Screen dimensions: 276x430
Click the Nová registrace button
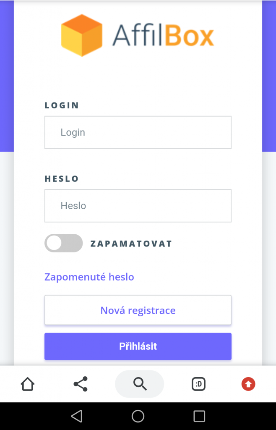coord(138,310)
